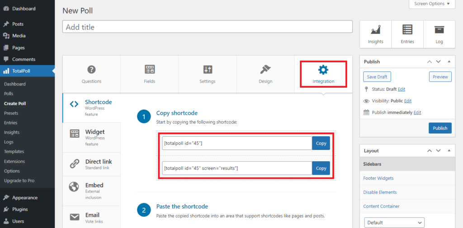Click the Add title input field
This screenshot has width=463, height=228.
(x=207, y=27)
